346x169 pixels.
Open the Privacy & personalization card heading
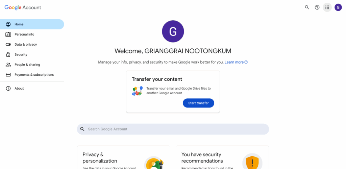tap(100, 158)
